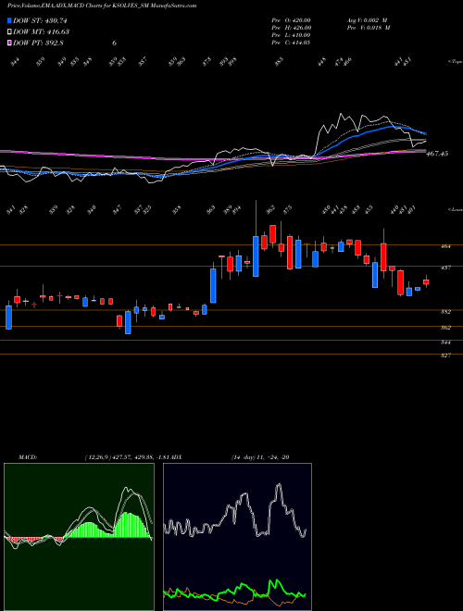Click the MACD values '427.57, 429.38, -1.81'
This screenshot has width=463, height=611.
(143, 457)
